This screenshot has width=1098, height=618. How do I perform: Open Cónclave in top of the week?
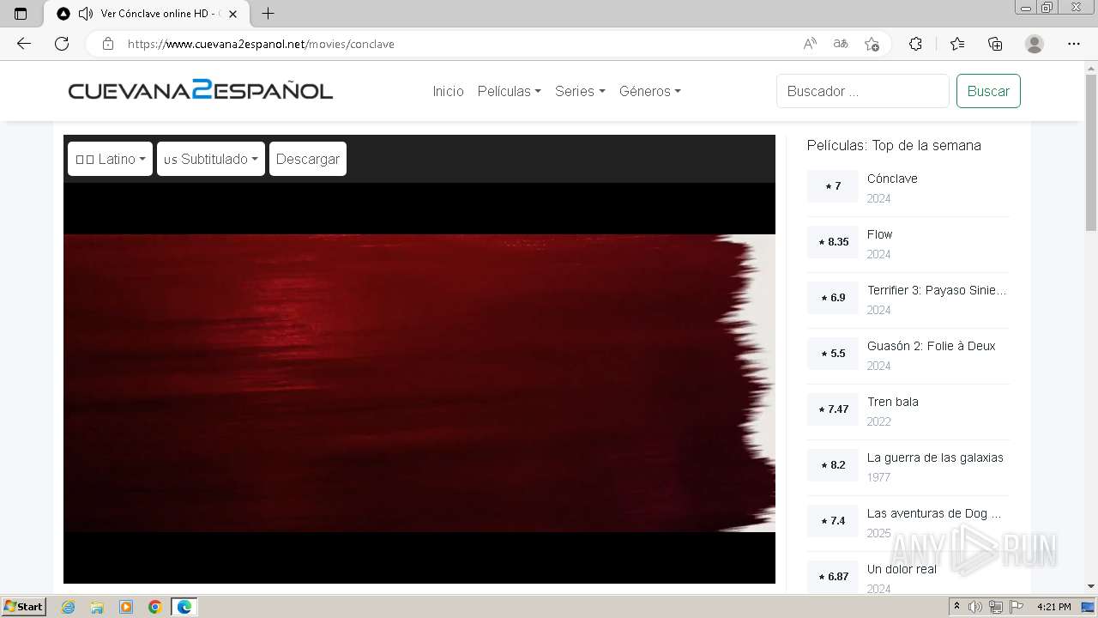tap(892, 179)
